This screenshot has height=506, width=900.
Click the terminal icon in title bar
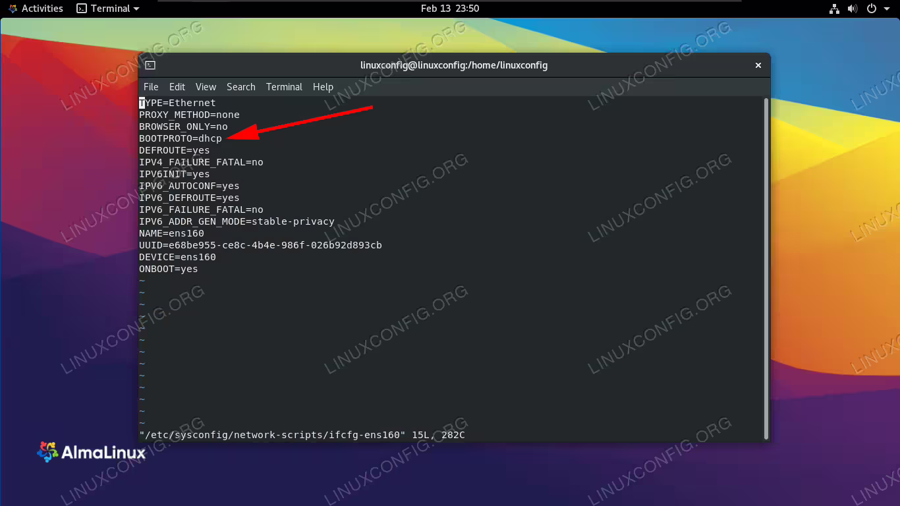tap(150, 65)
